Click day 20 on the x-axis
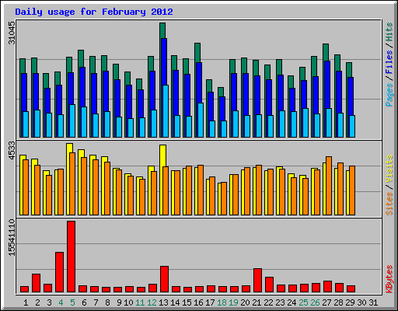Image resolution: width=398 pixels, height=311 pixels. click(245, 302)
